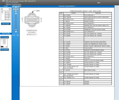Click the connector pinout drawing
119x100 pixels.
(32, 20)
